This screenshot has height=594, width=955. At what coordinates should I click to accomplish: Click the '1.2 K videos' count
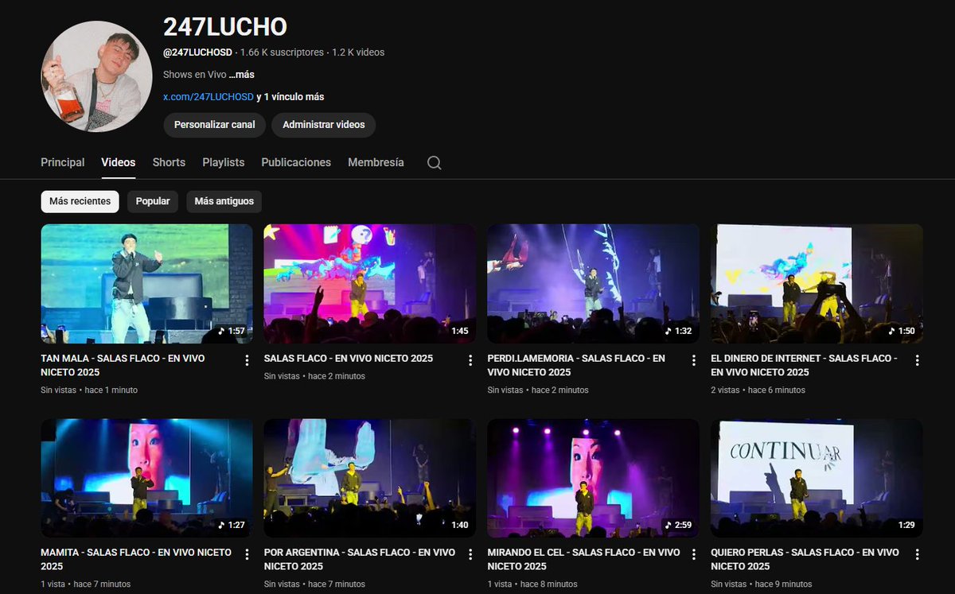[358, 52]
